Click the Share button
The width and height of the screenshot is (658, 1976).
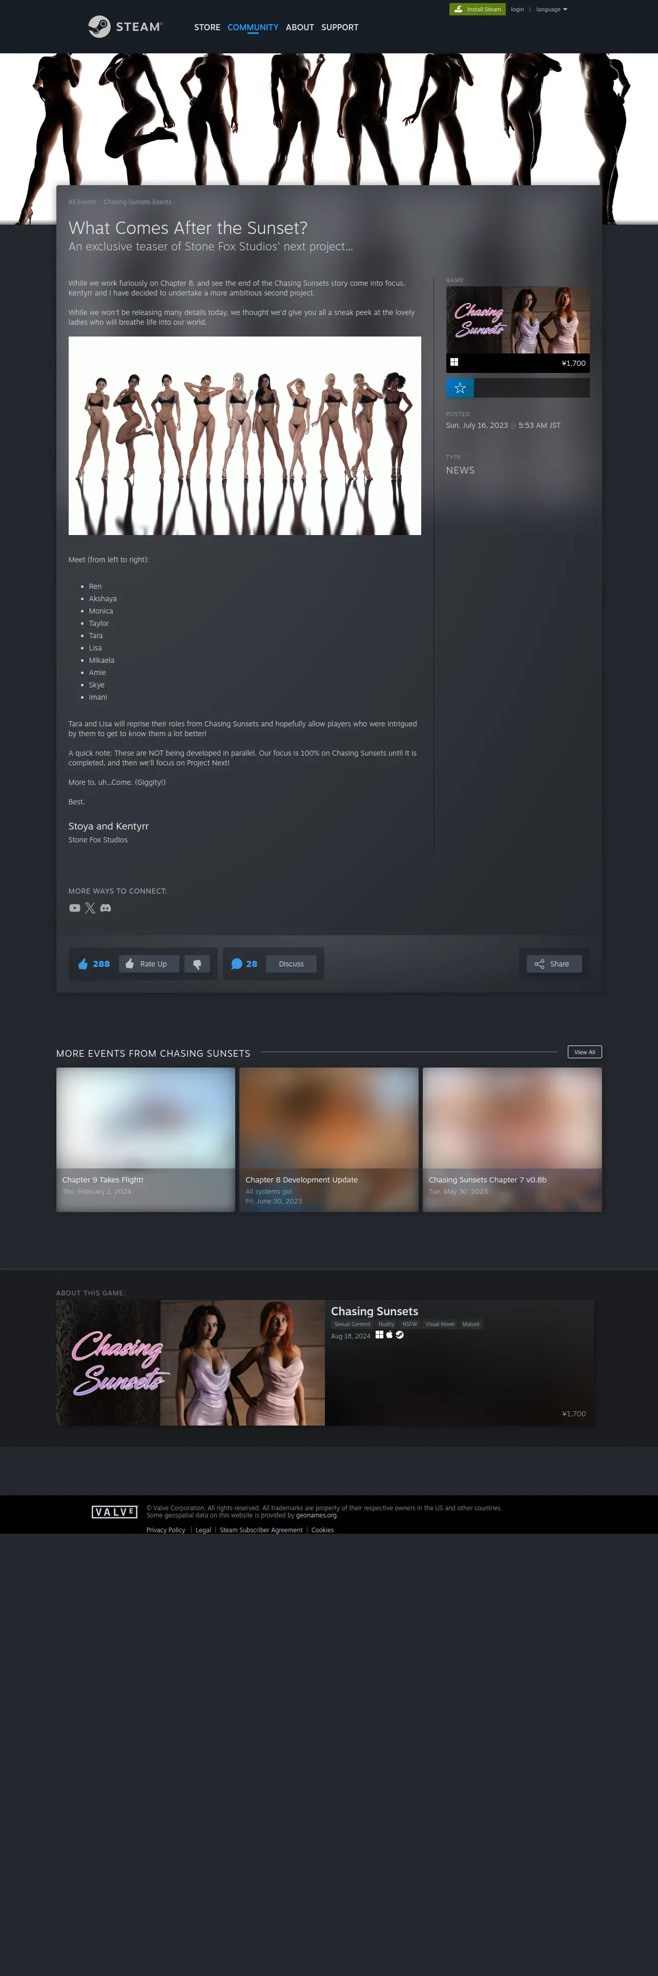pyautogui.click(x=554, y=964)
